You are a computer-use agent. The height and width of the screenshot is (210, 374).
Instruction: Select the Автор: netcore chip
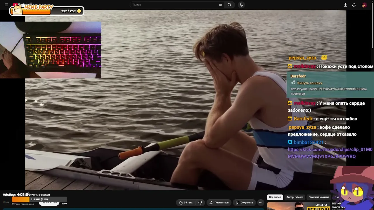(295, 197)
